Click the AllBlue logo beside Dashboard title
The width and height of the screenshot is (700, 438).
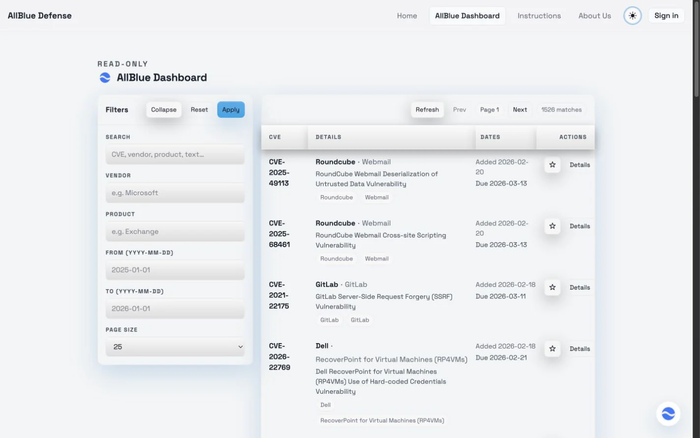[105, 78]
